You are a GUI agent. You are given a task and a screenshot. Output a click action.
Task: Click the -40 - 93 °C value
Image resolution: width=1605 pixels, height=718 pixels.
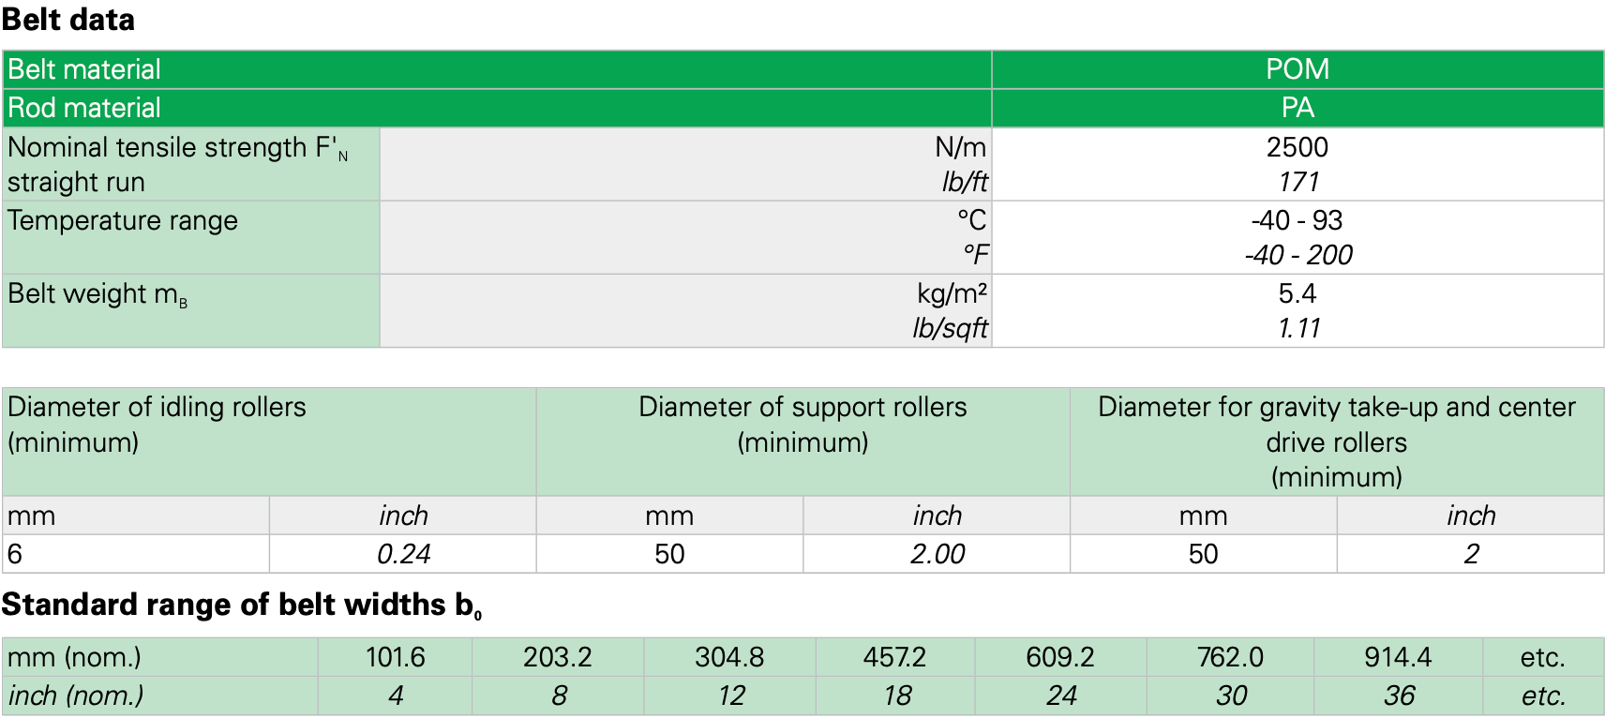[1297, 220]
